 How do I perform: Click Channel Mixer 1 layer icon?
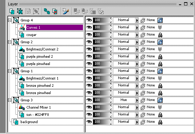[22, 107]
